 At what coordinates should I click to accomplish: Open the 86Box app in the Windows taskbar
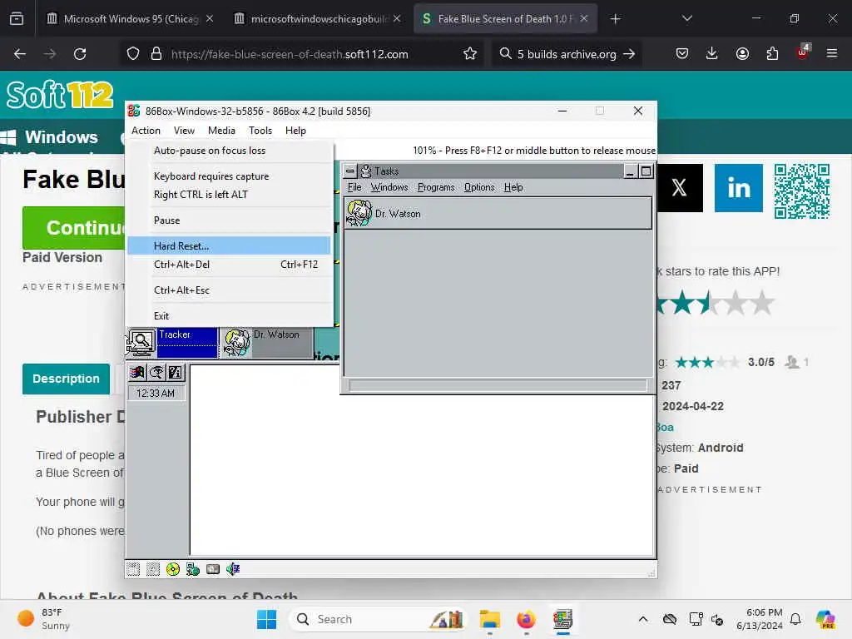563,619
